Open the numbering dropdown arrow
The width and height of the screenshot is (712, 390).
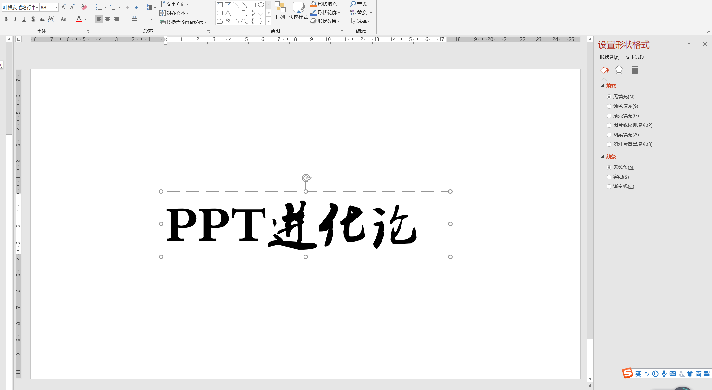point(119,7)
